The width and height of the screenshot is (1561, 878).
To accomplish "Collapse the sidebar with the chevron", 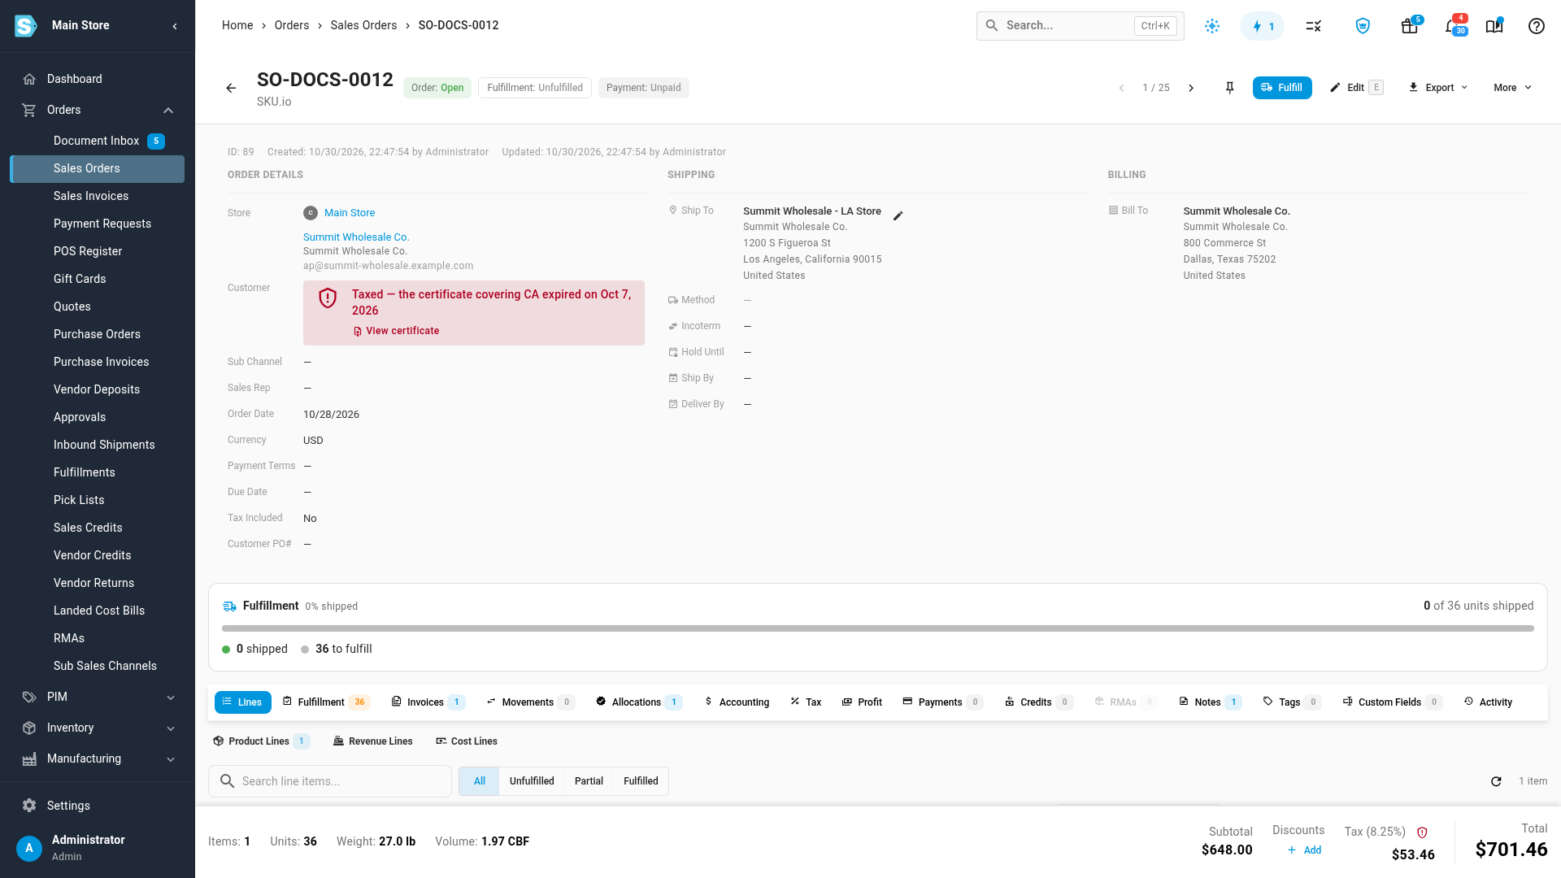I will (175, 26).
